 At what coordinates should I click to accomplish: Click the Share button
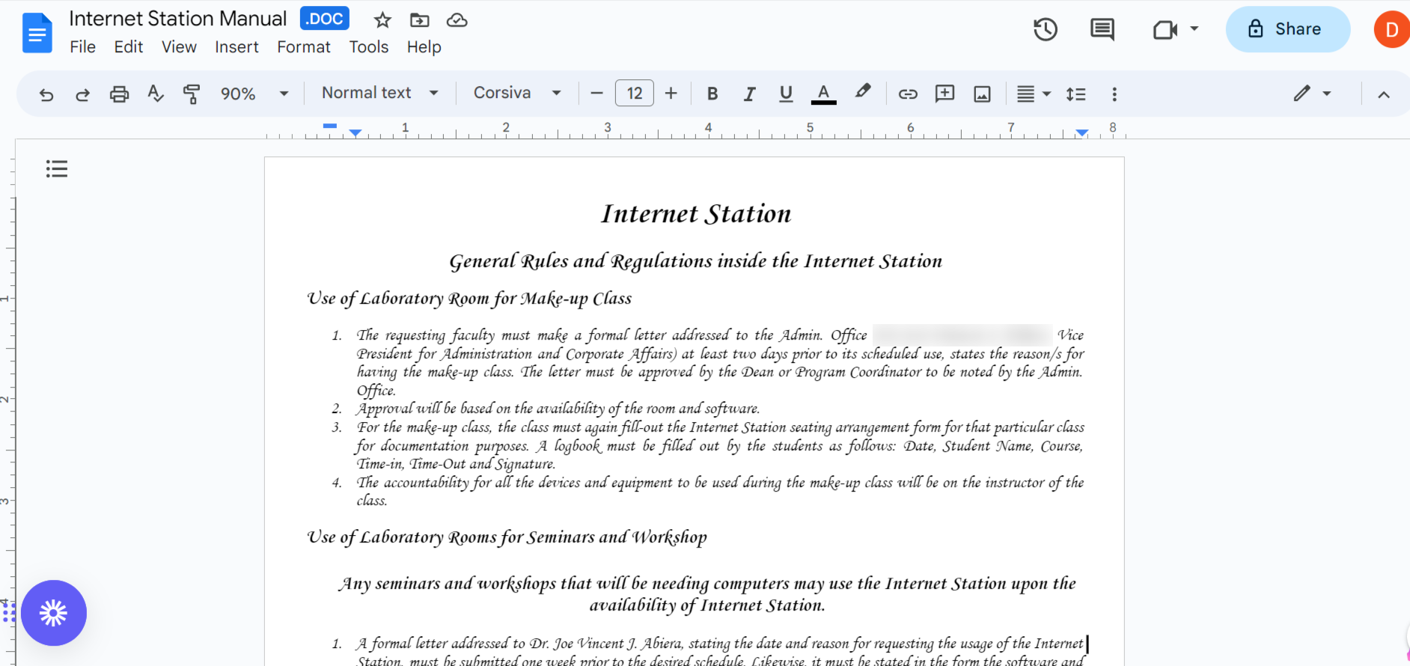[x=1287, y=29]
